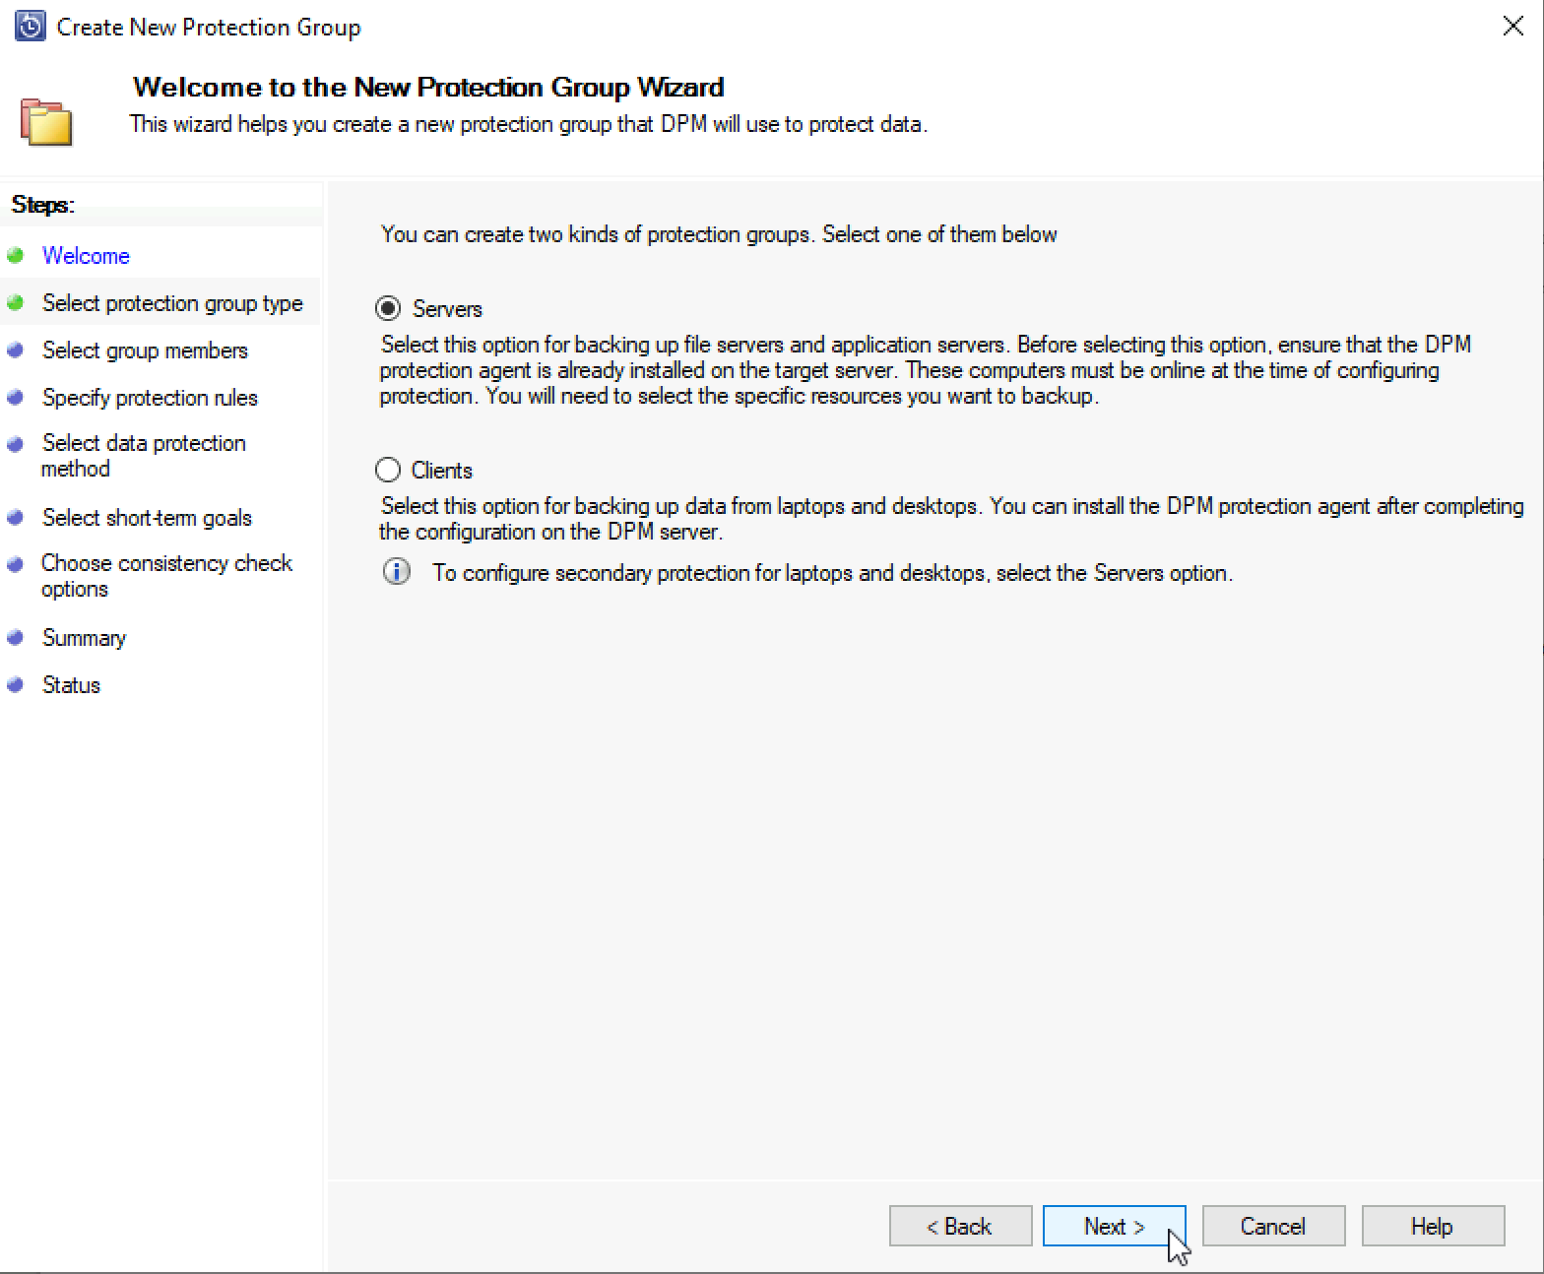Select the Status step
The image size is (1544, 1274).
point(71,685)
